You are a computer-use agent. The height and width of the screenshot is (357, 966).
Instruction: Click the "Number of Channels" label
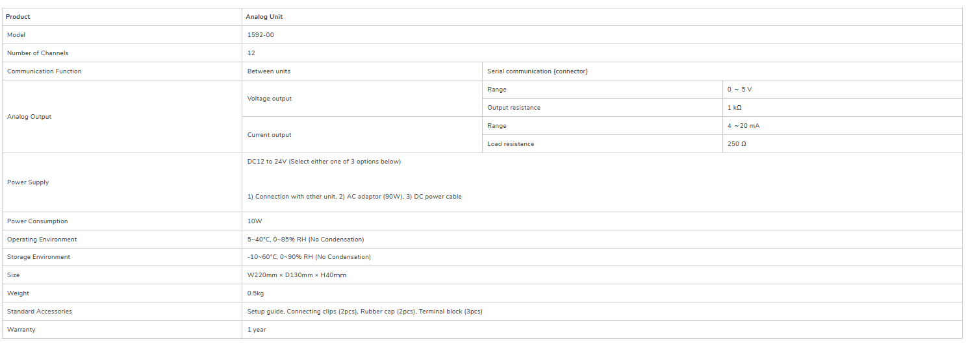(38, 53)
